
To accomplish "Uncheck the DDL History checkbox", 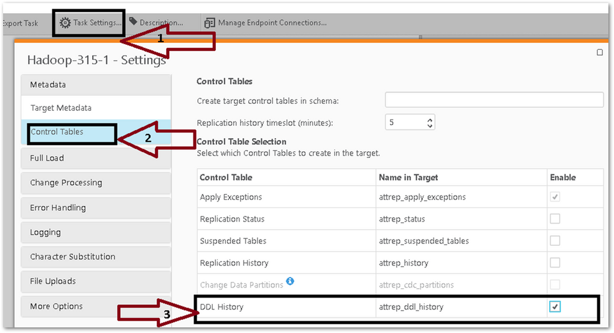I will pyautogui.click(x=555, y=307).
